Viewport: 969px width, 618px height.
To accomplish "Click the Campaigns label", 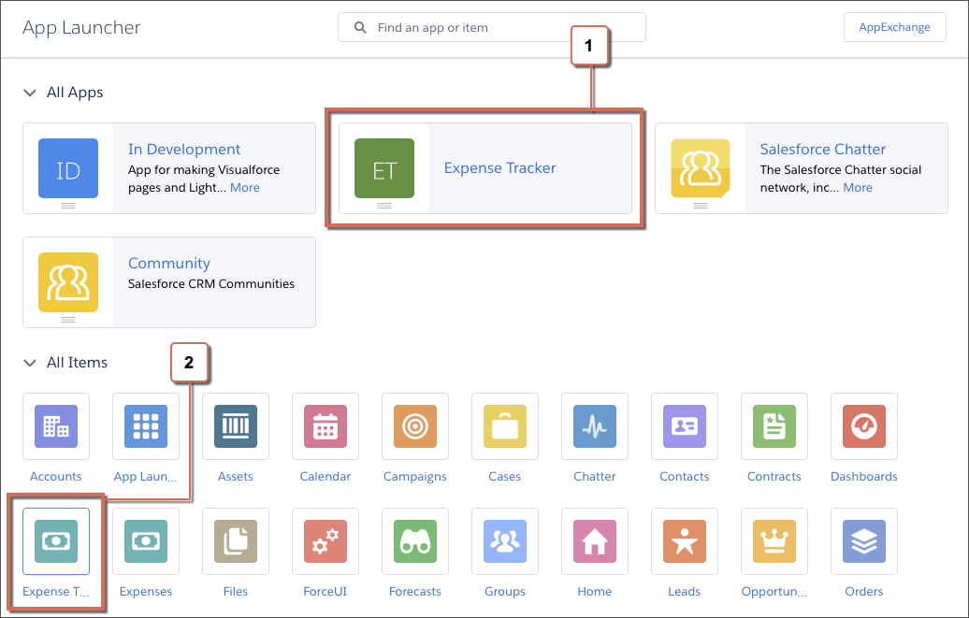I will (415, 477).
